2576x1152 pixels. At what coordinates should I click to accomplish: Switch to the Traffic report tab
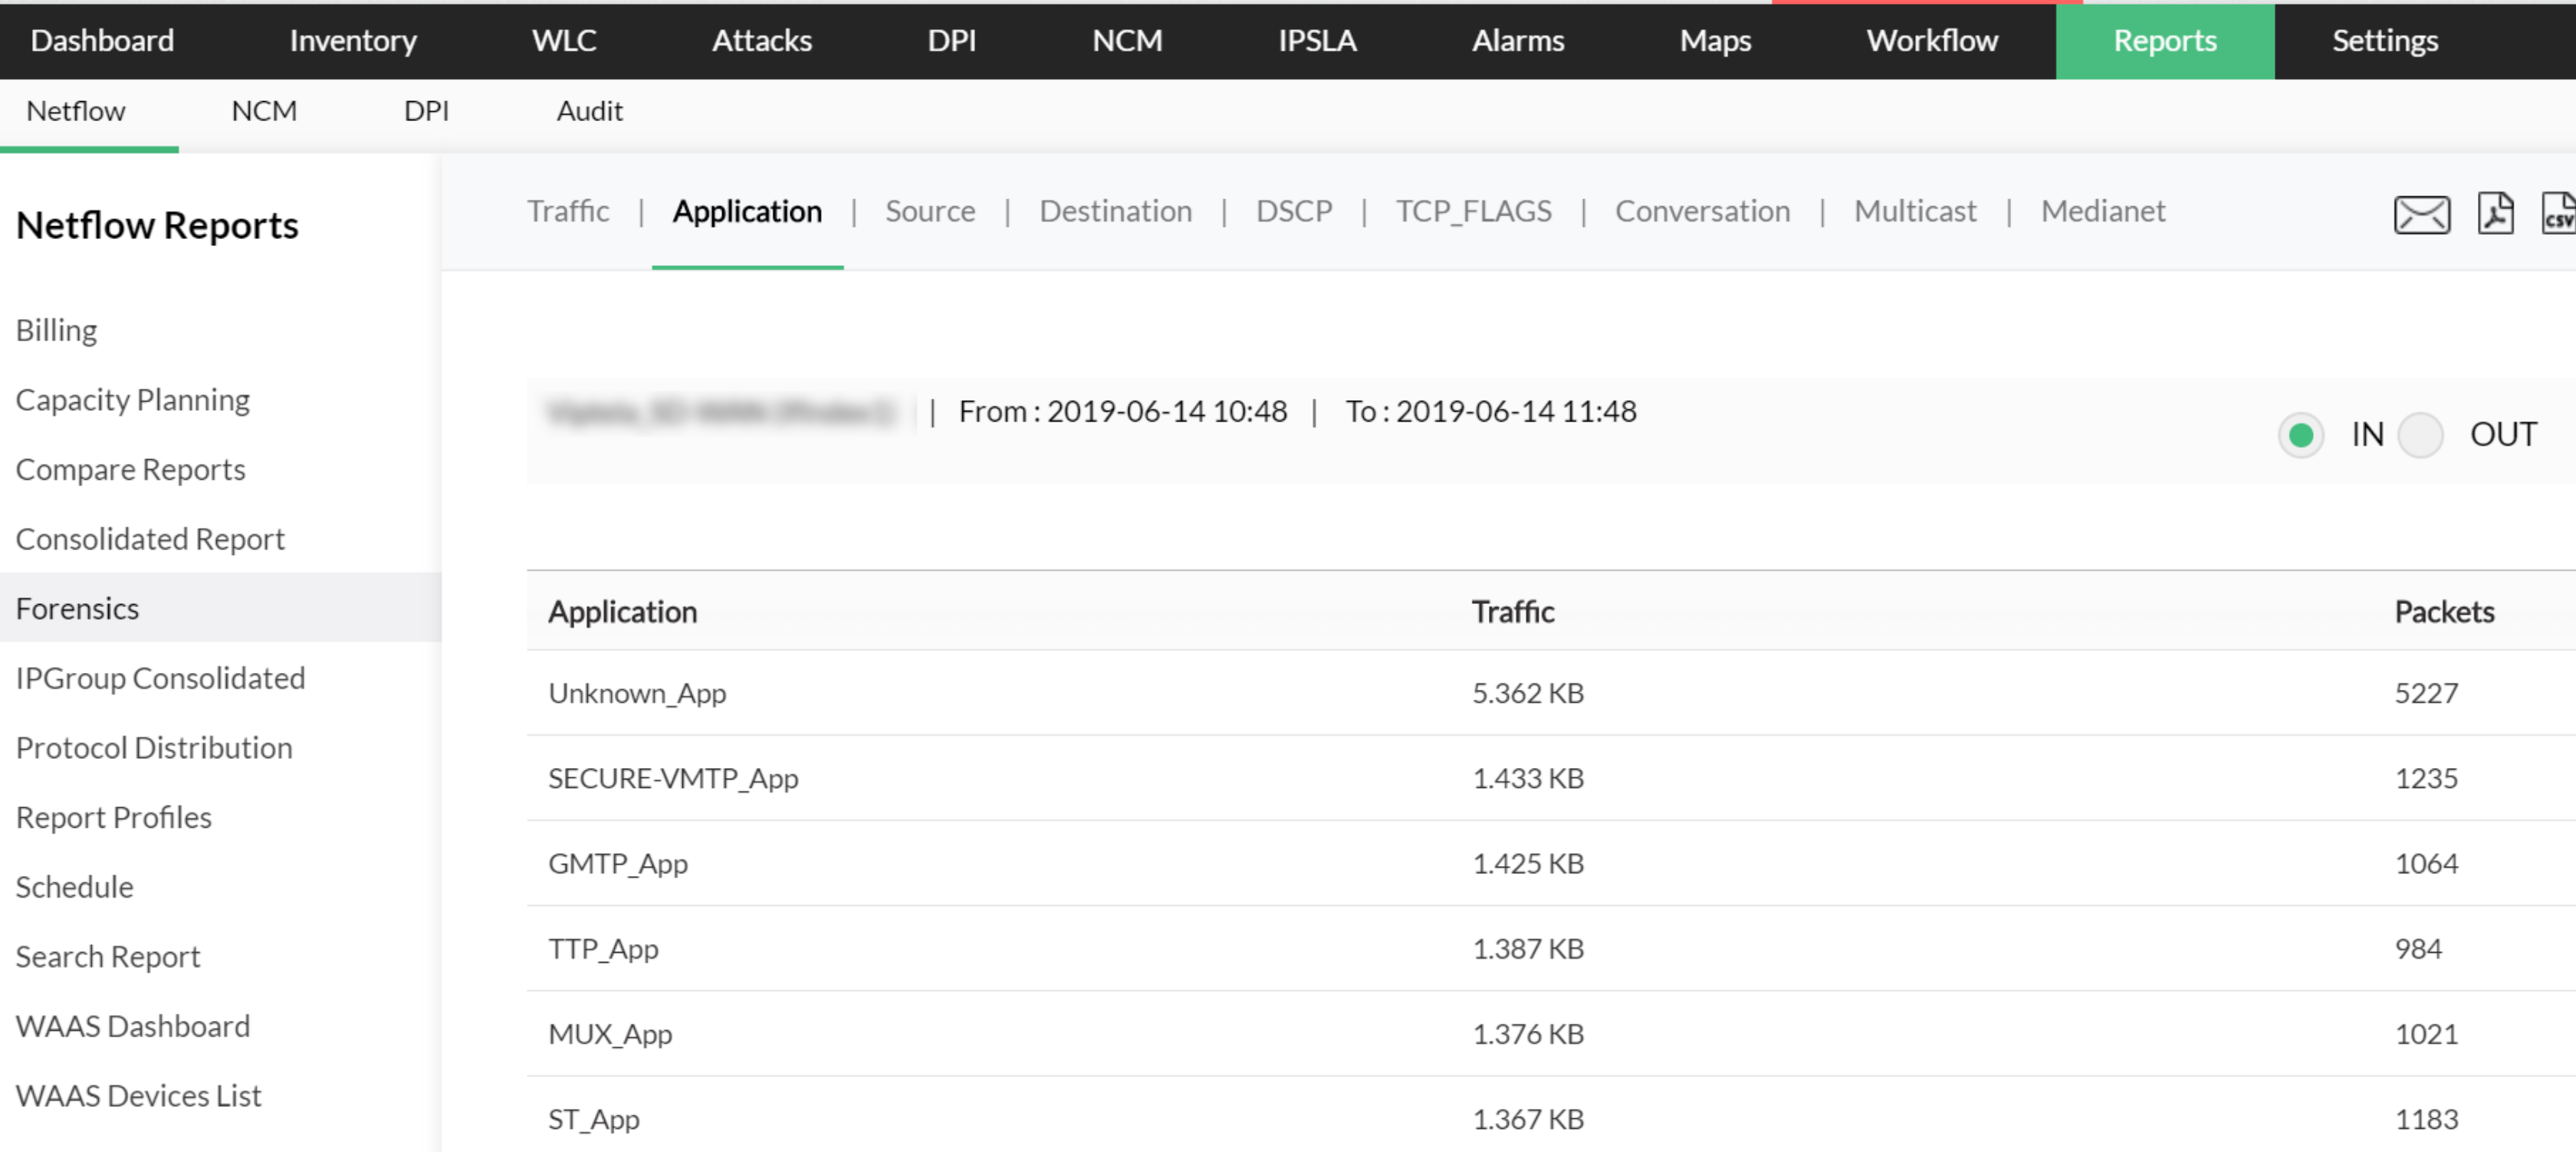tap(568, 211)
